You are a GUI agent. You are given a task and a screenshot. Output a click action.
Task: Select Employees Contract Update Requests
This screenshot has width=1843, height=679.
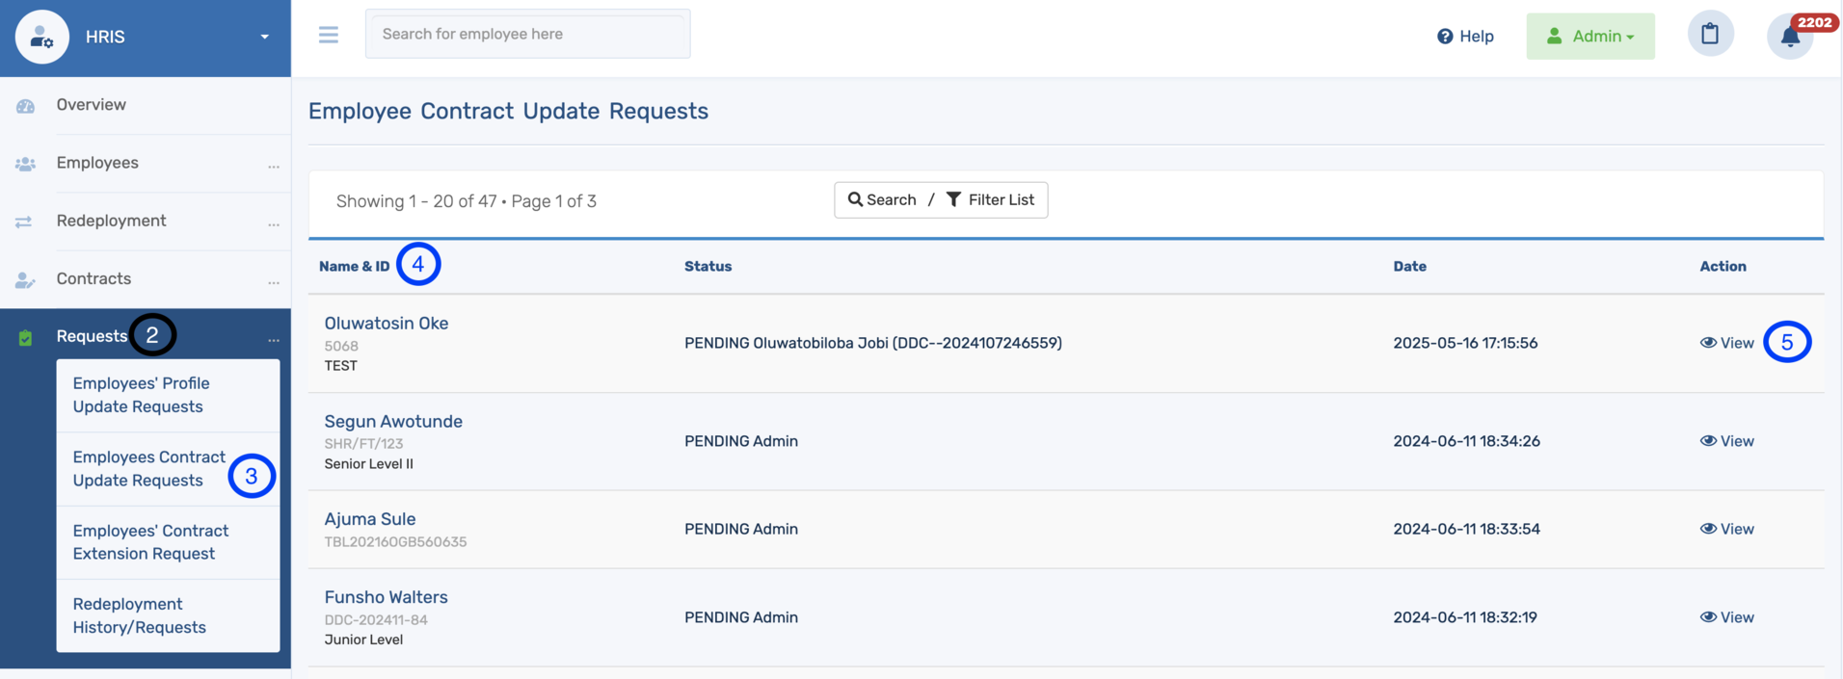point(149,469)
